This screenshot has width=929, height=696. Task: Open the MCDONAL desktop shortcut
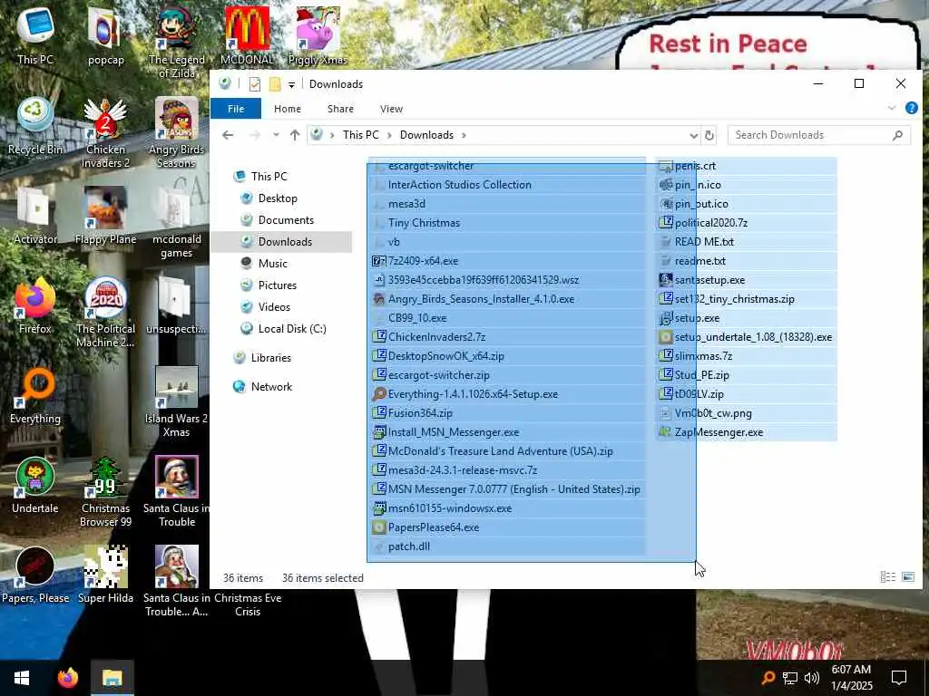click(x=247, y=35)
